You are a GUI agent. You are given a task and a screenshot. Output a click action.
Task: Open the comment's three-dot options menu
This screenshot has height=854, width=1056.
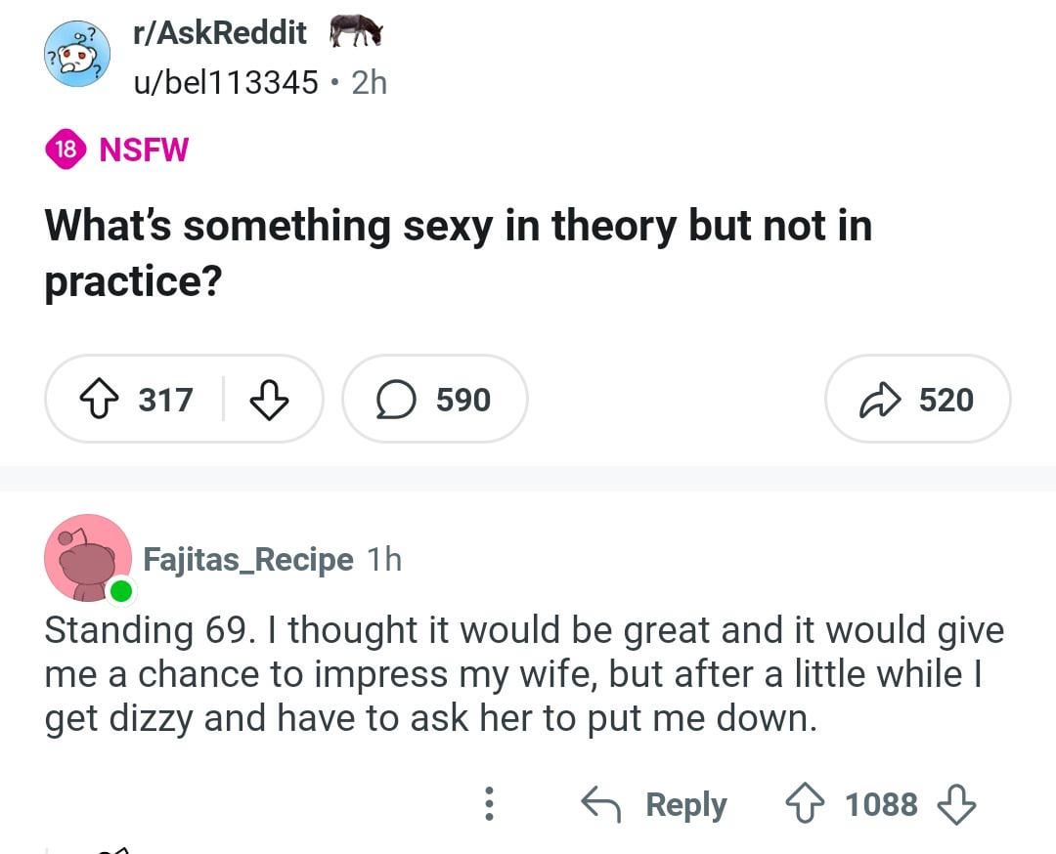[489, 804]
